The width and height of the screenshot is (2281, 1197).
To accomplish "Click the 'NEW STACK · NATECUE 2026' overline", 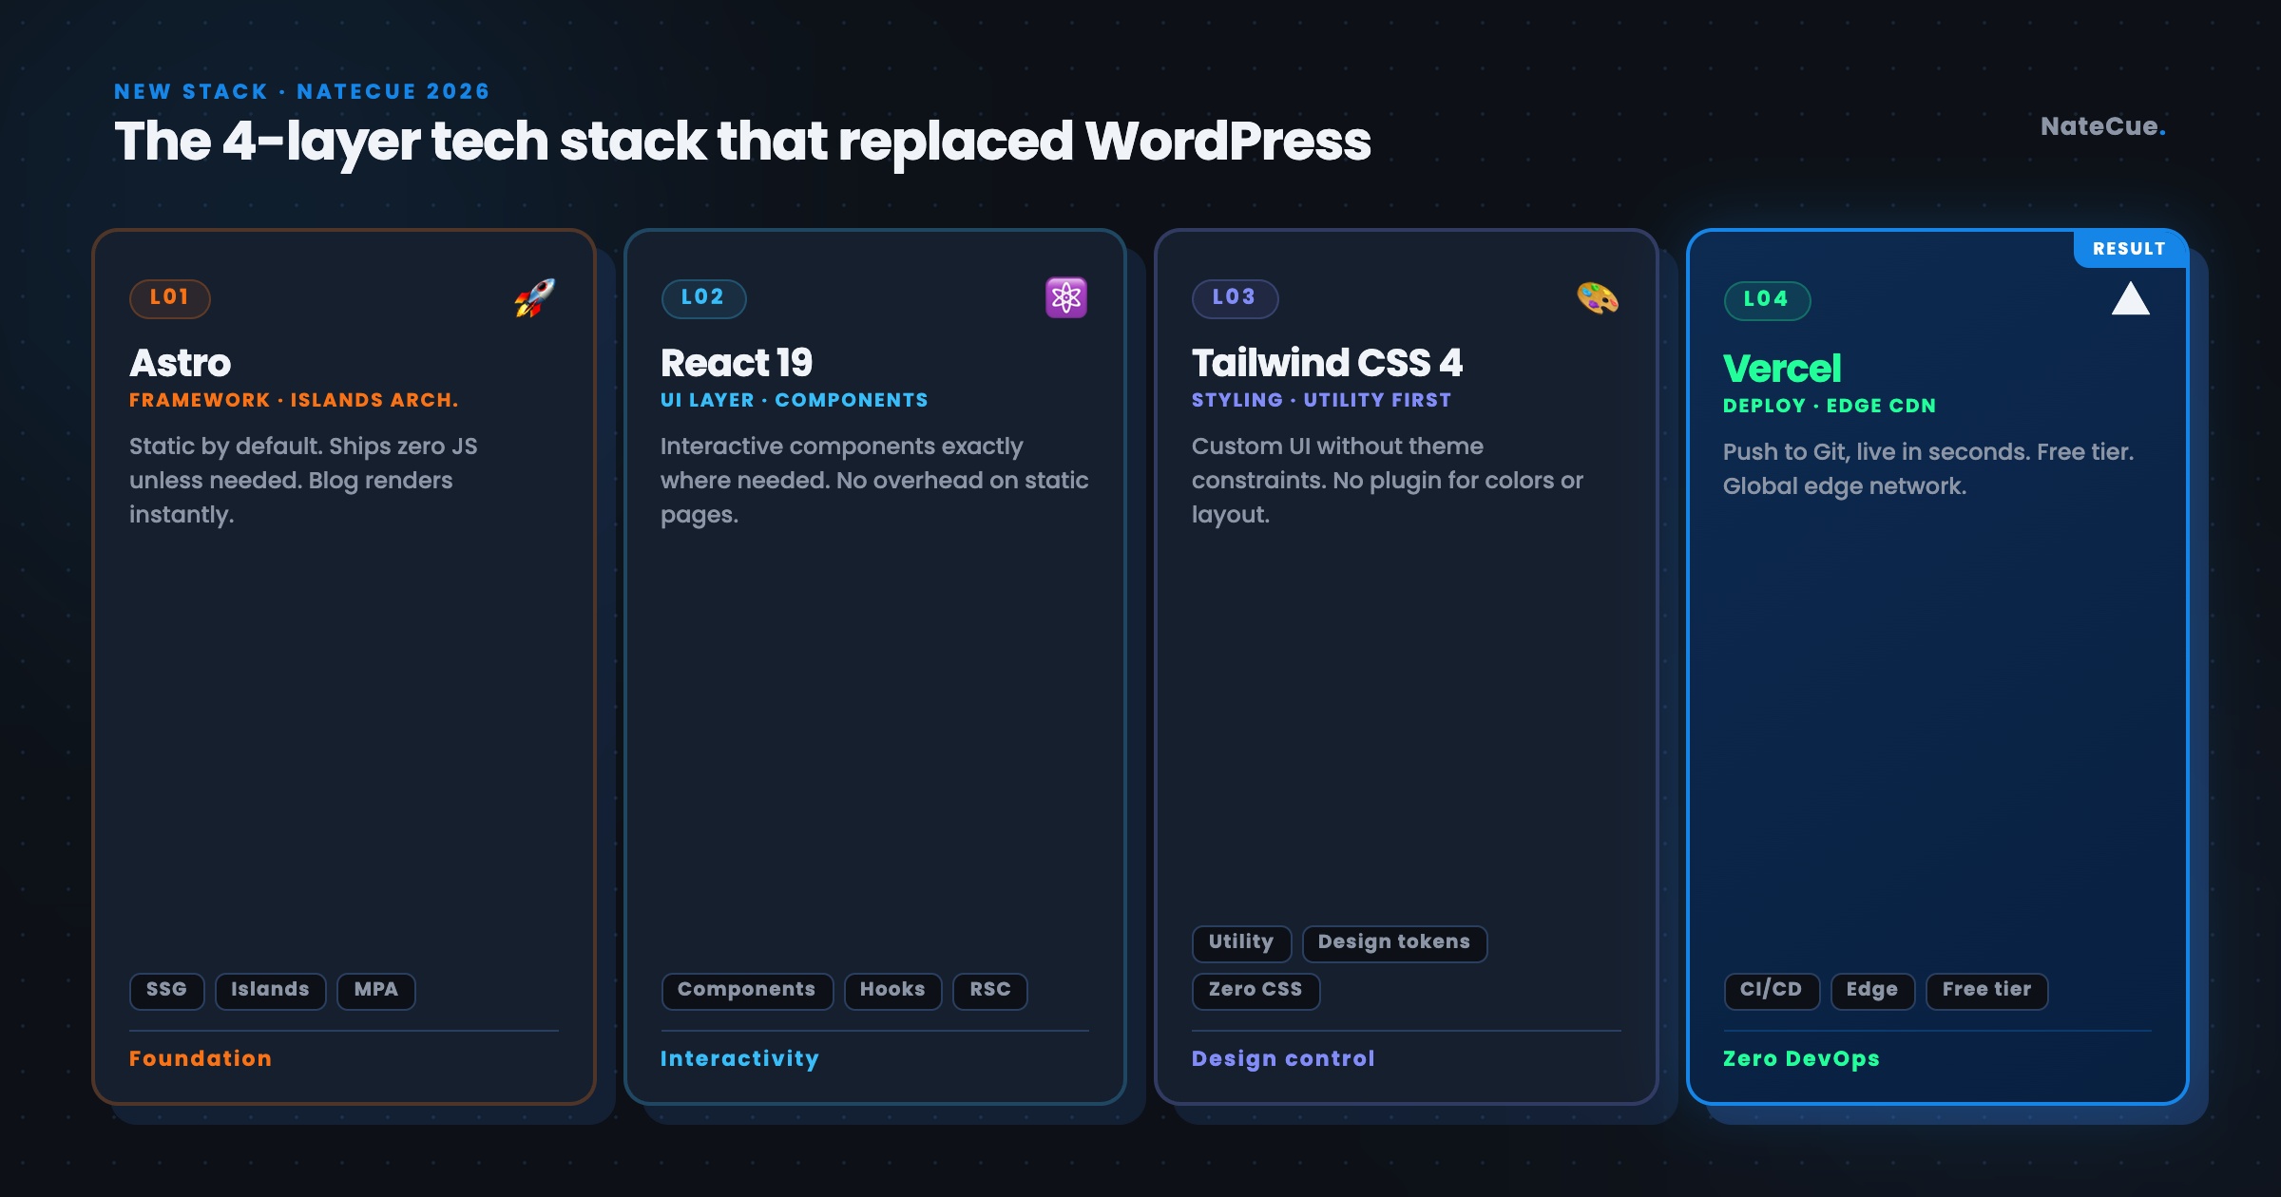I will tap(302, 92).
